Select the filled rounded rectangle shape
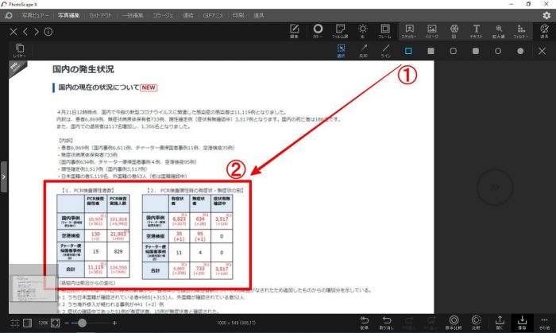The height and width of the screenshot is (333, 556). coord(476,51)
